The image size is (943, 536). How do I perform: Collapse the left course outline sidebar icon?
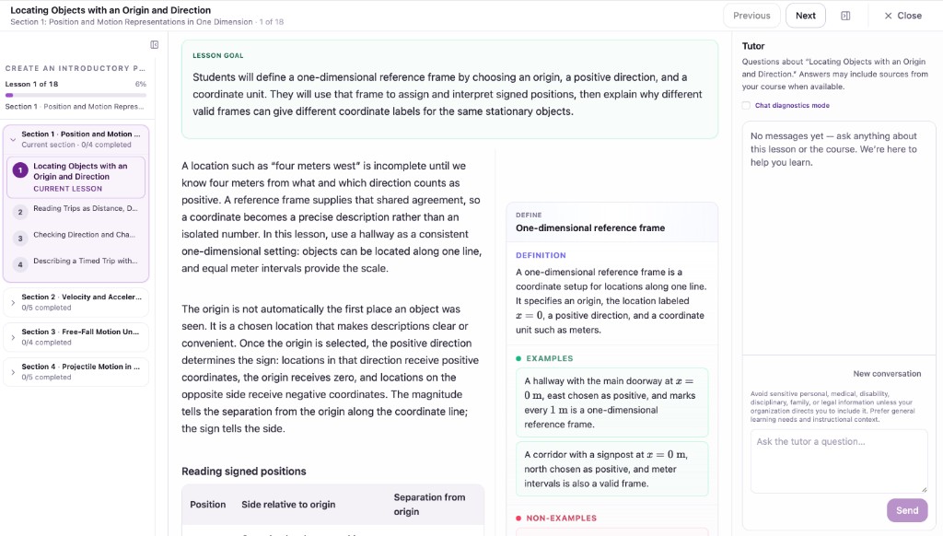(x=155, y=44)
